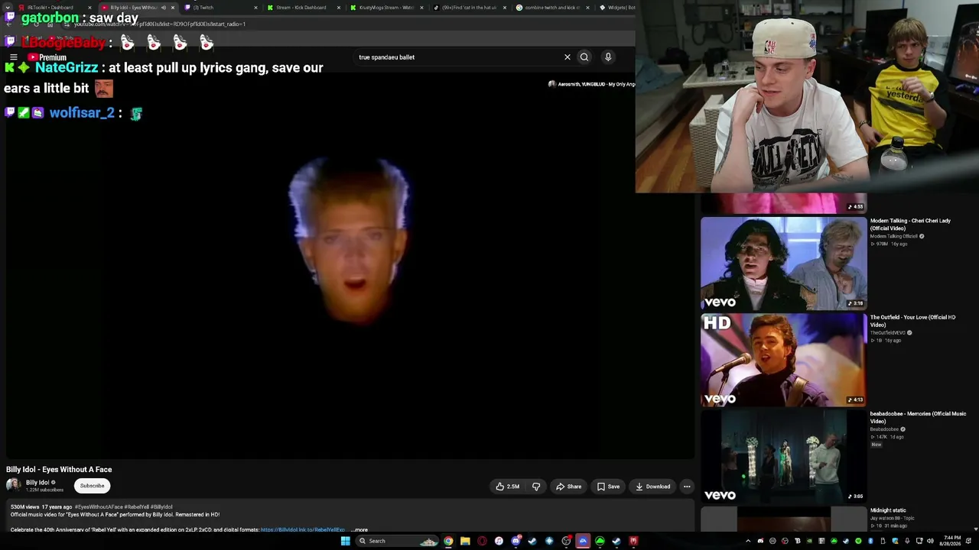Mute the Billy Idol tab audio icon
The image size is (979, 550).
163,8
